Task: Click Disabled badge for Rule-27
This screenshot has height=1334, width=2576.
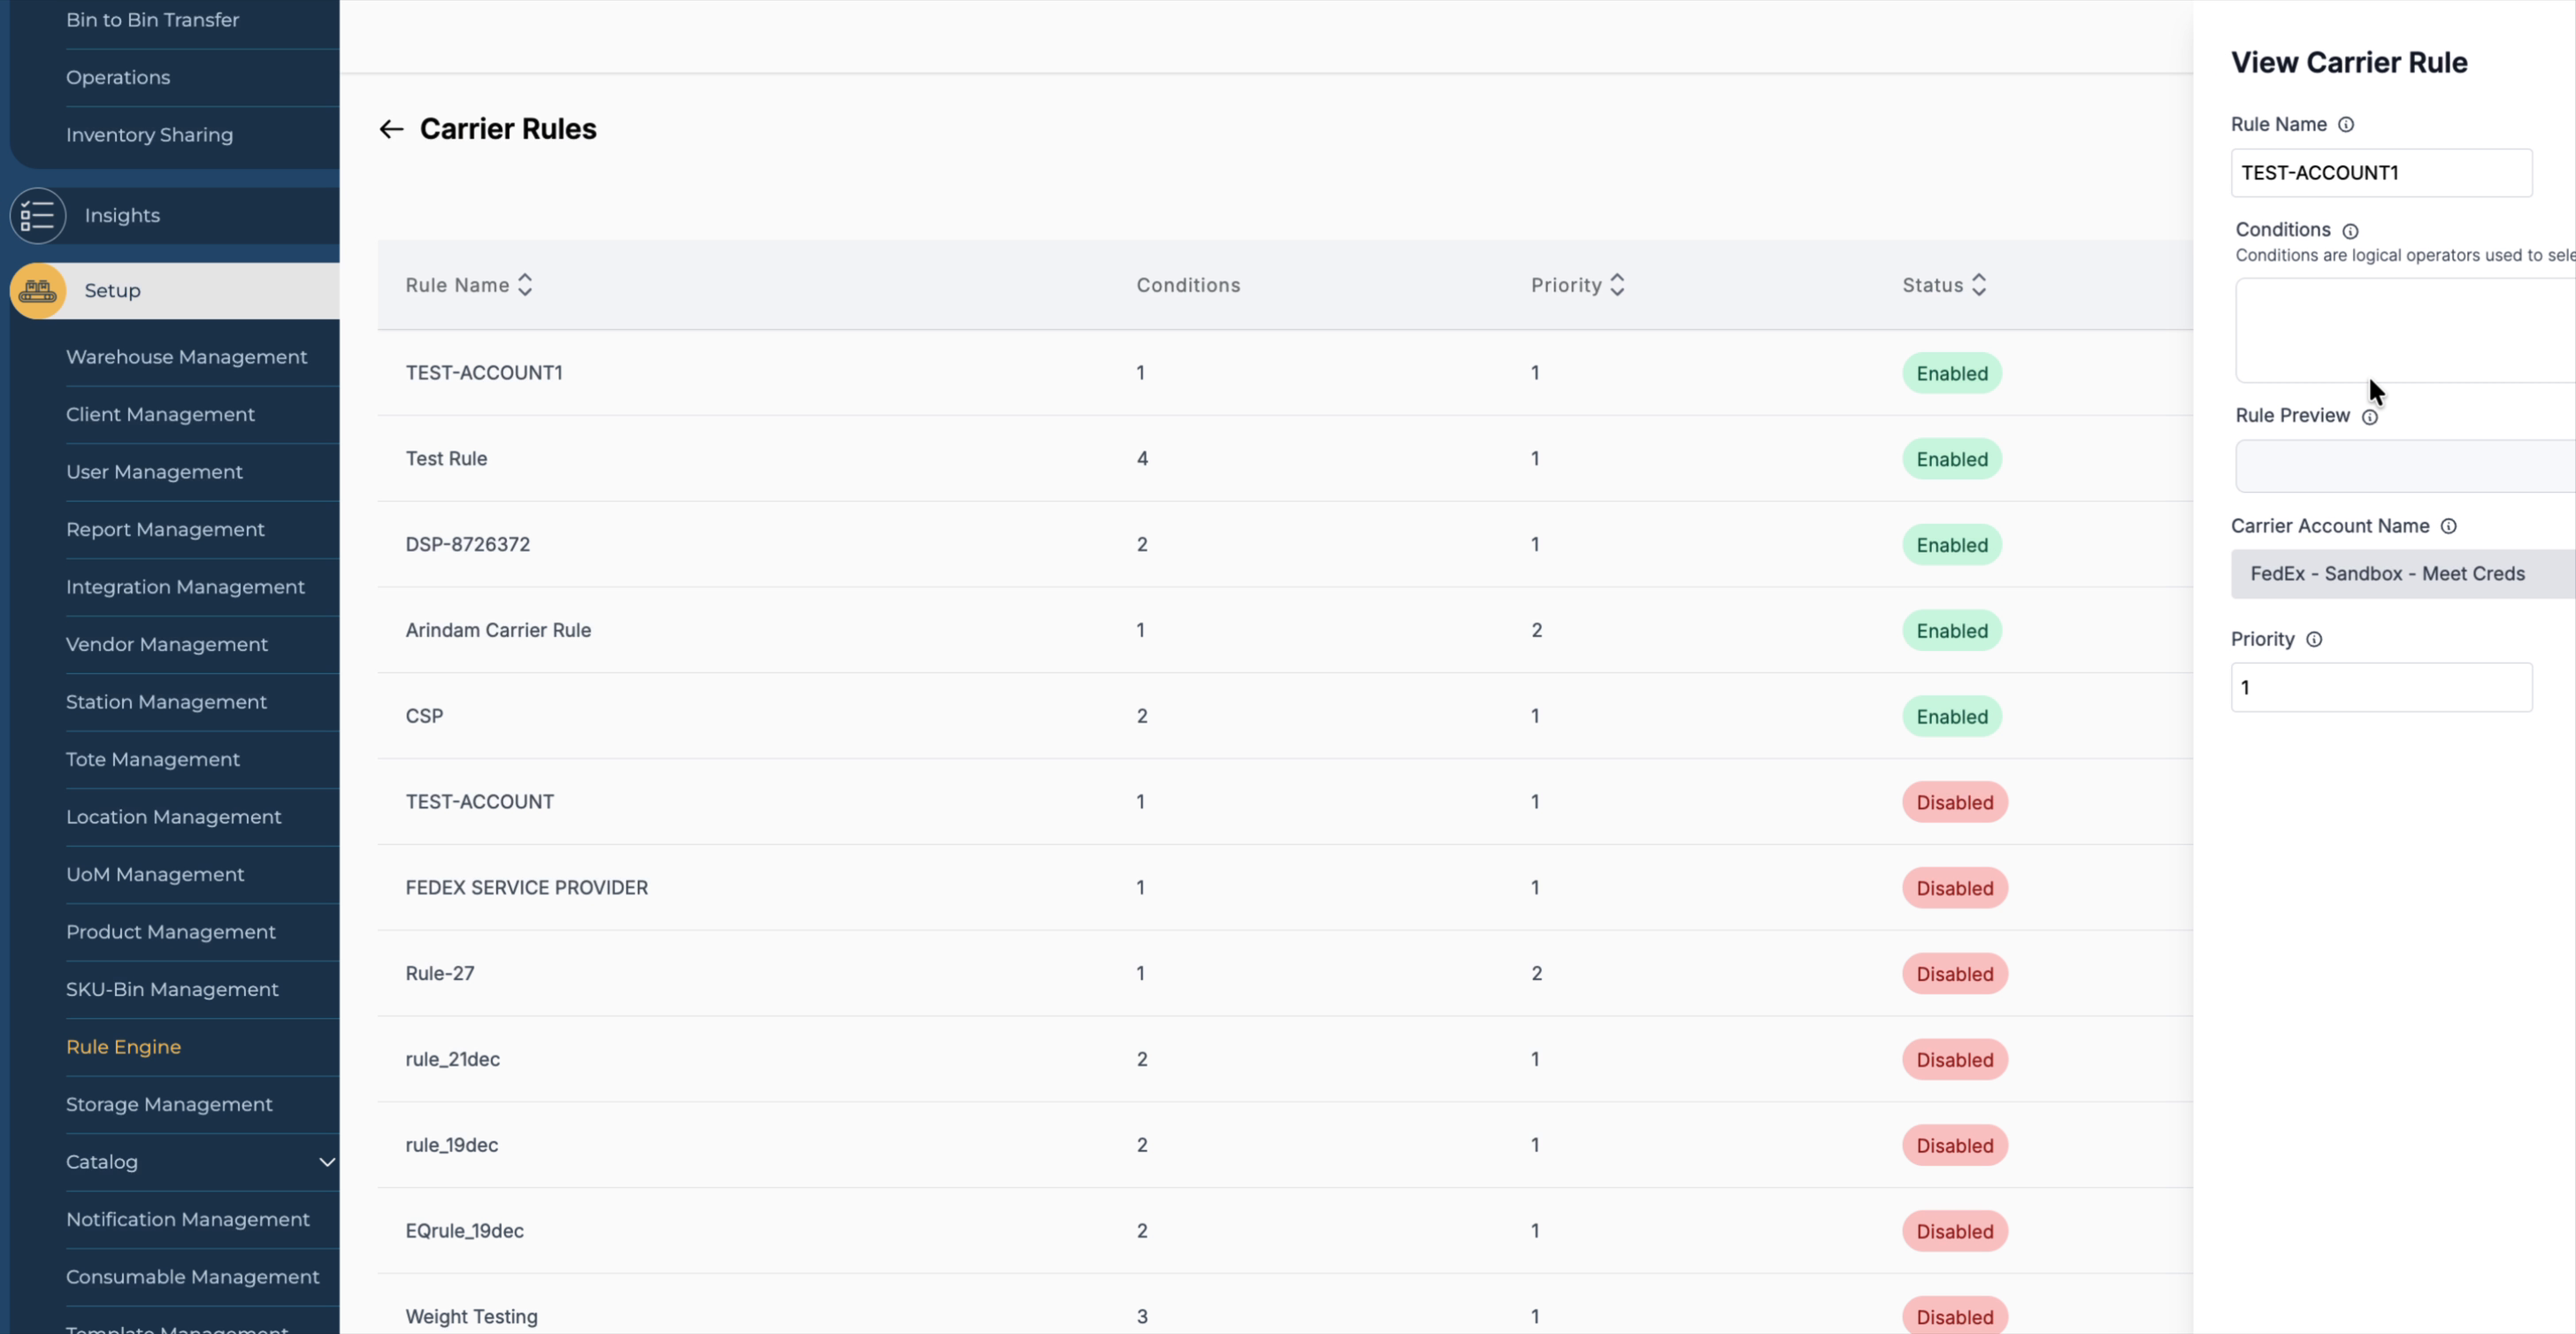Action: 1954,975
